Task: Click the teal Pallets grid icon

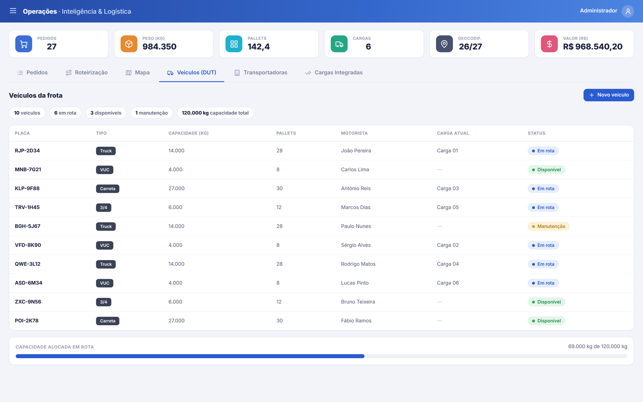Action: [x=234, y=44]
